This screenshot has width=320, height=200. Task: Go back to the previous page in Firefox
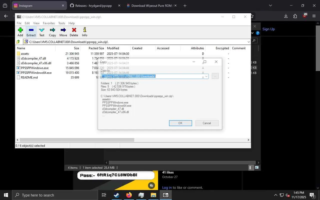pos(6,16)
